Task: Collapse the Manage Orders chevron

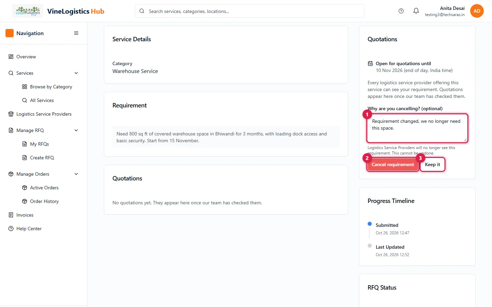Action: [76, 174]
